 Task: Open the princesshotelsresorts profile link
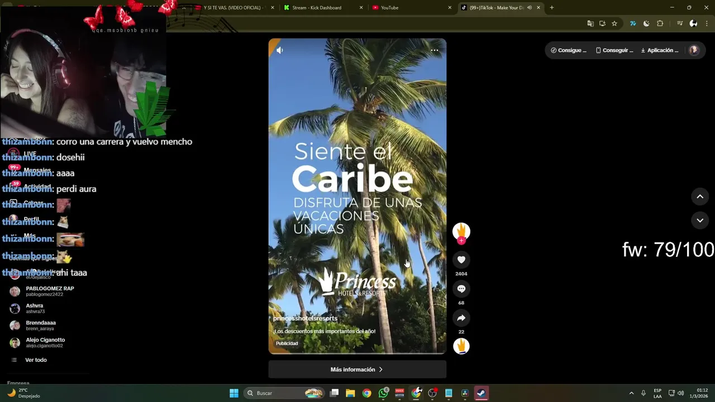(x=305, y=318)
